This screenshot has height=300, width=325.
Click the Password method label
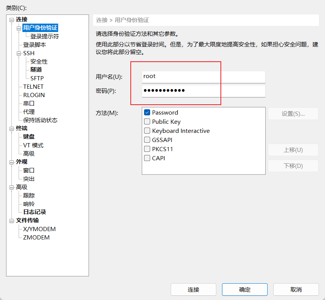(x=165, y=113)
